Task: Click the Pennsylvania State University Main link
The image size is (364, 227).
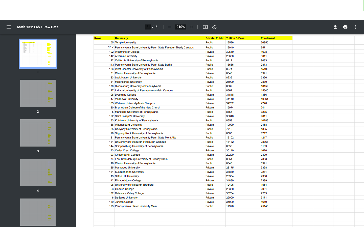Action: tap(135, 206)
